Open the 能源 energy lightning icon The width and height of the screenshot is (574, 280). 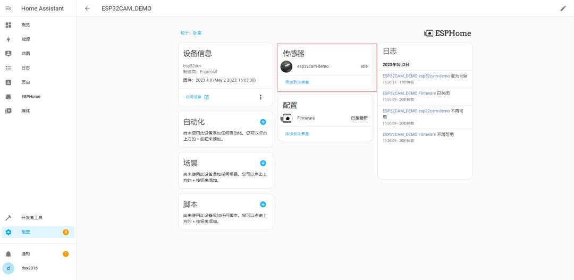[9, 39]
